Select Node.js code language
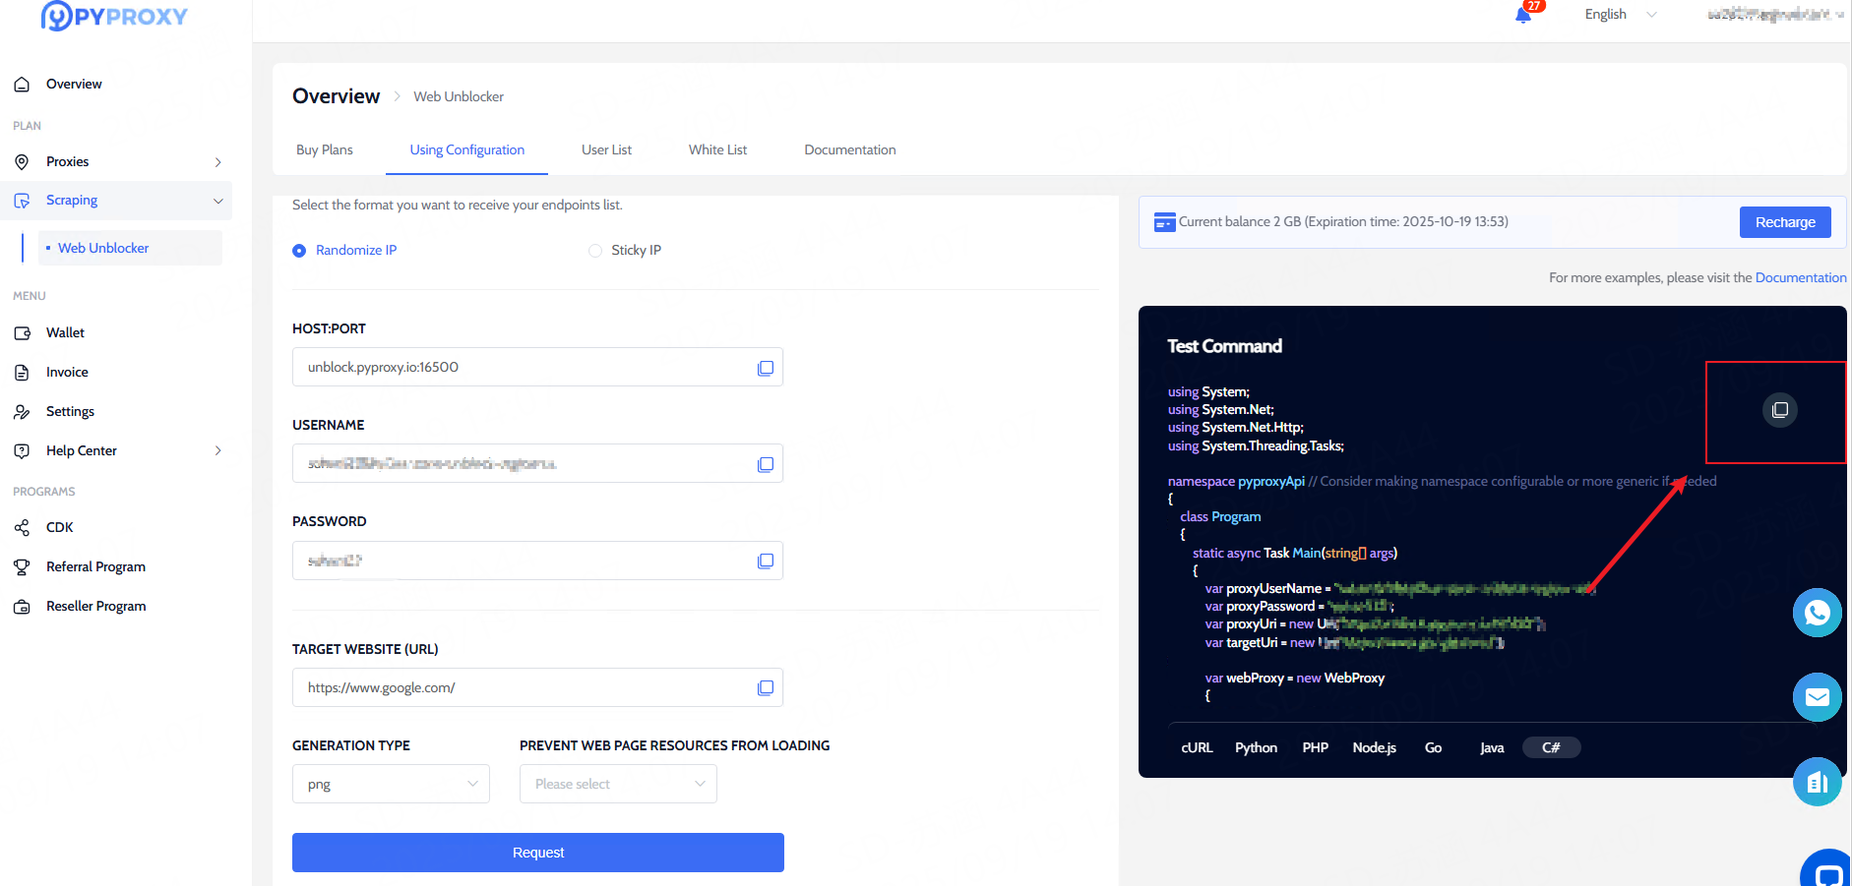The height and width of the screenshot is (886, 1852). pyautogui.click(x=1374, y=748)
